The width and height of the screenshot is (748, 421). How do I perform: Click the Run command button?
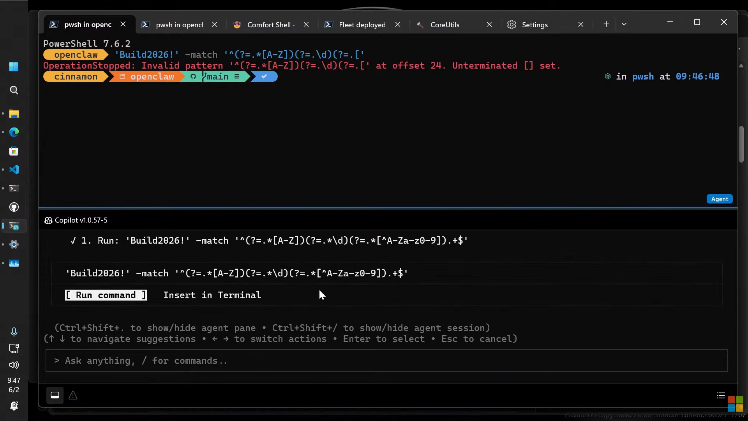click(x=106, y=295)
